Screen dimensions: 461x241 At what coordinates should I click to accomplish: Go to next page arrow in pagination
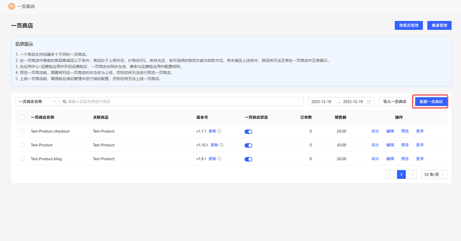412,174
